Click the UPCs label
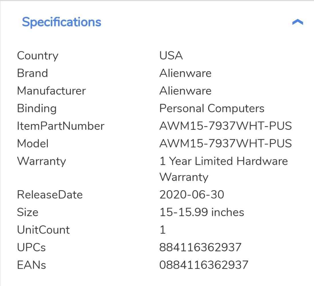The height and width of the screenshot is (286, 314). pyautogui.click(x=31, y=247)
